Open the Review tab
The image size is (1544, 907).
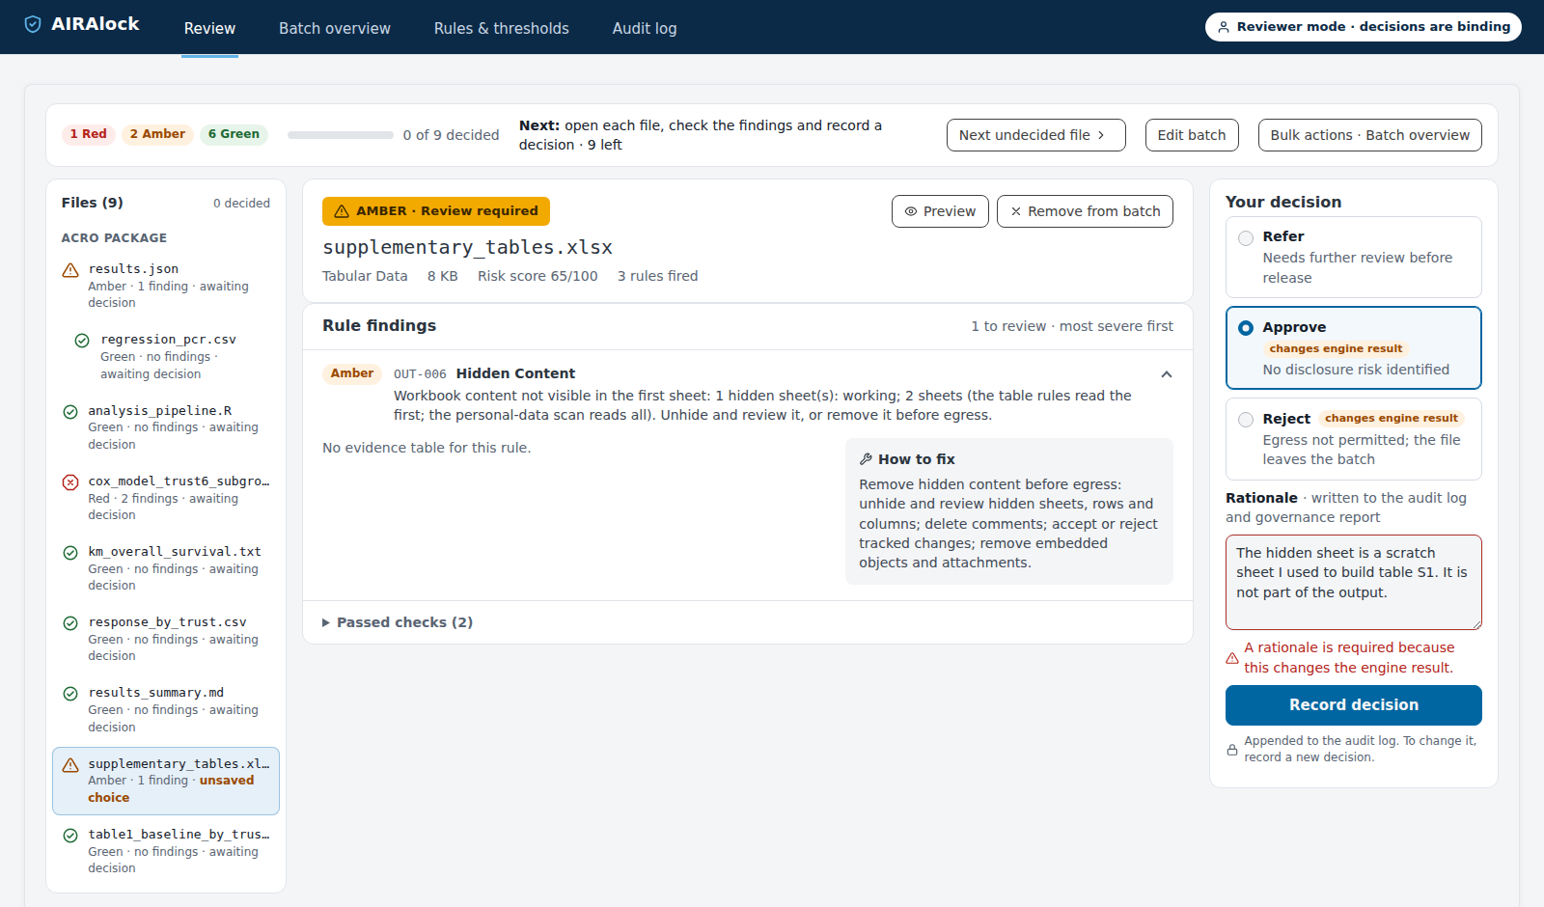click(x=209, y=28)
